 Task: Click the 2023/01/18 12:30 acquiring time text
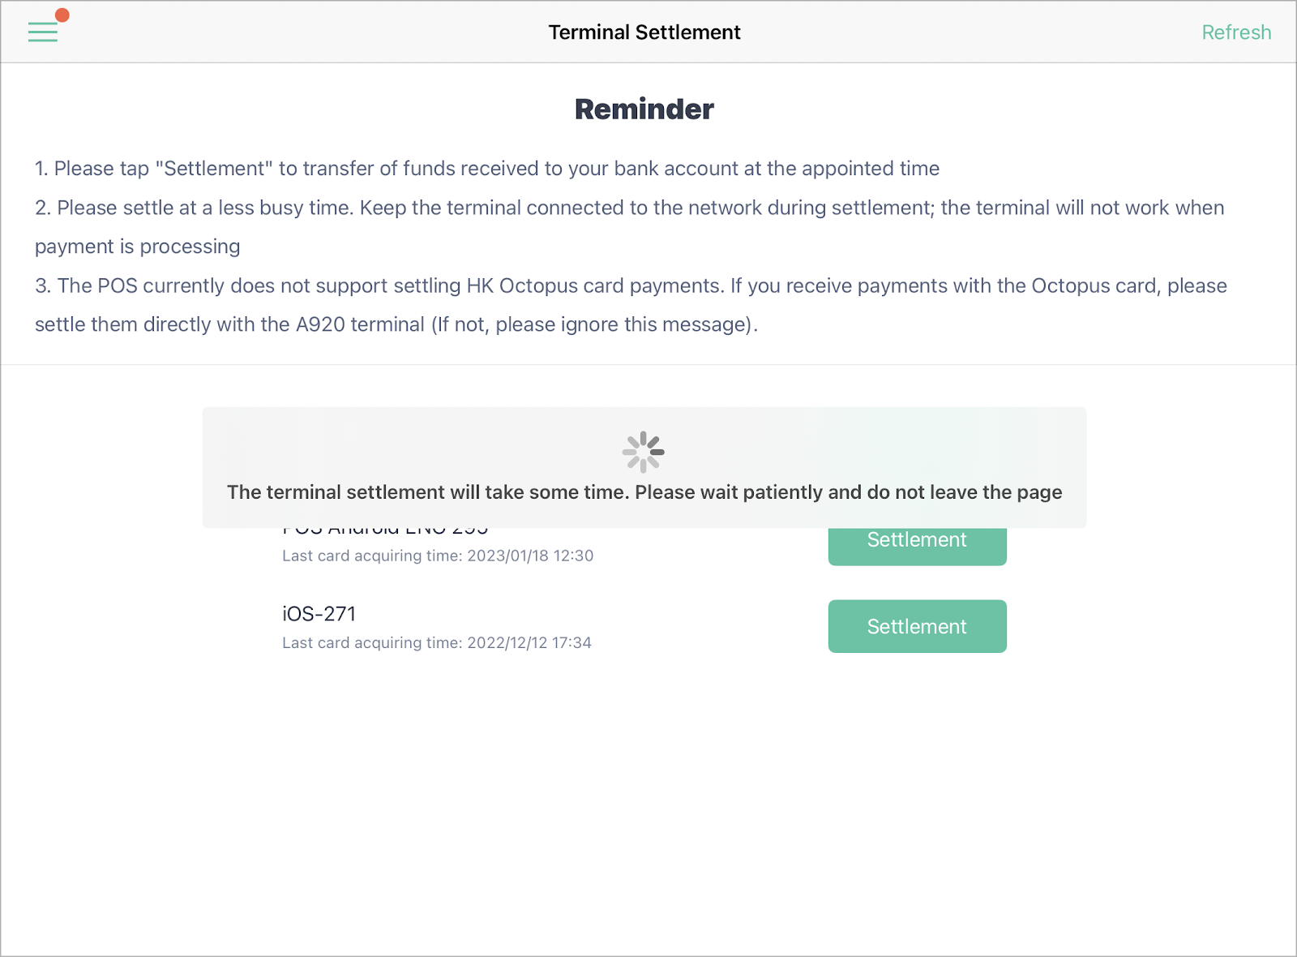[x=438, y=556]
